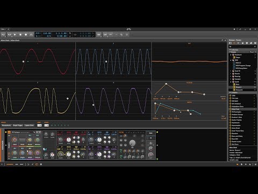
Task: Open the PLAY menu button
Action: (9, 34)
